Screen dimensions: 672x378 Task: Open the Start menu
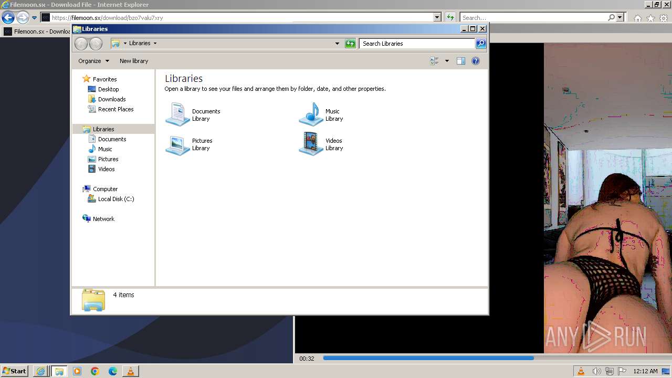[x=14, y=371]
